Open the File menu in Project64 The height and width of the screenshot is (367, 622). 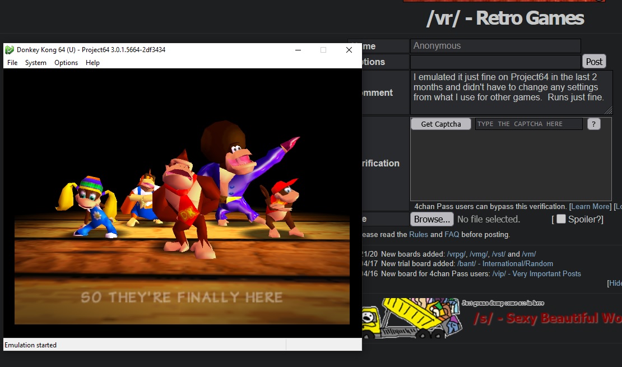point(12,63)
